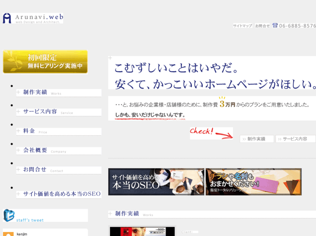Open the お問合せ link in header
The height and width of the screenshot is (236, 316).
[x=263, y=26]
